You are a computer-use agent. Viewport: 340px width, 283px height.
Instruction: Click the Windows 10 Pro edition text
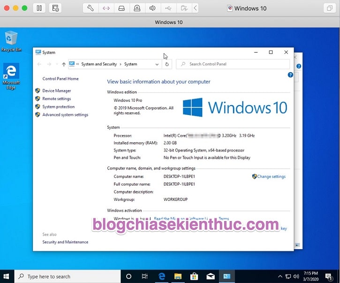point(128,100)
